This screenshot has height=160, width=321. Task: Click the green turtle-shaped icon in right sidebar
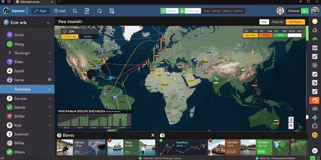tap(315, 39)
